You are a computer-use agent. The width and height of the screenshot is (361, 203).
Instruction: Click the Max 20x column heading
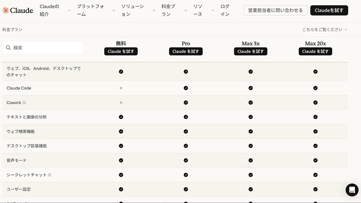tap(315, 43)
